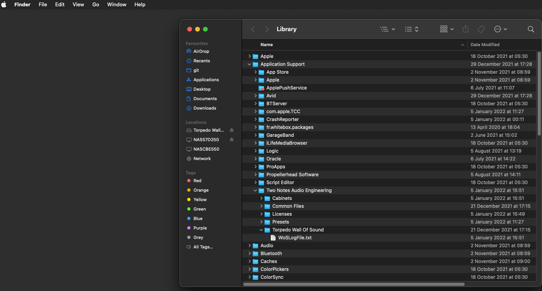This screenshot has width=542, height=291.
Task: Click the Edit Tags toolbar icon
Action: [x=481, y=29]
